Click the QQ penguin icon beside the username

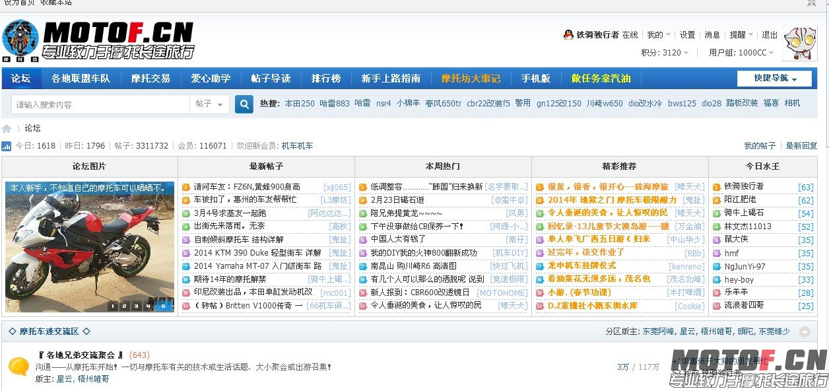[x=568, y=35]
